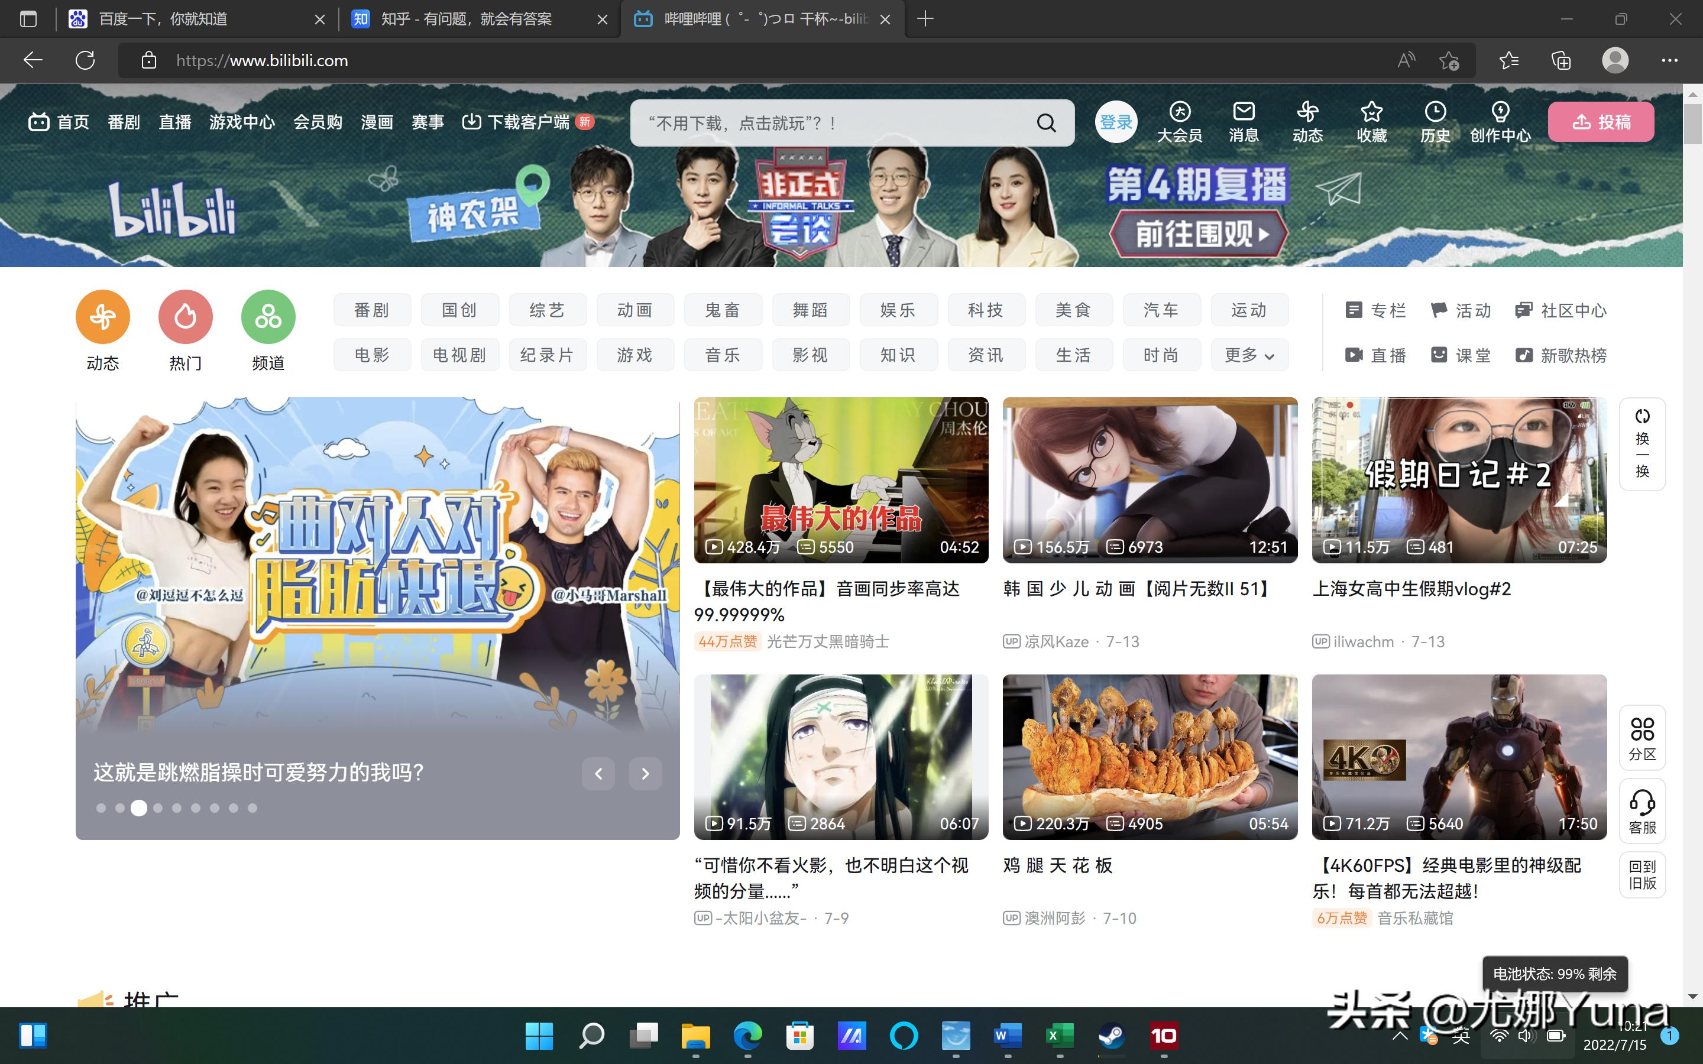Image resolution: width=1703 pixels, height=1064 pixels.
Task: Open the 鸡腿天花板 video thumbnail
Action: 1150,757
